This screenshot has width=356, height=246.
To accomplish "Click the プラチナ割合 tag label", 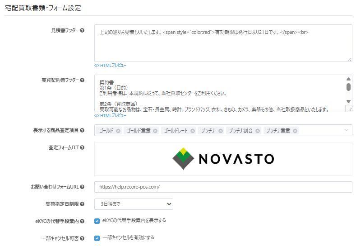I will [x=240, y=131].
